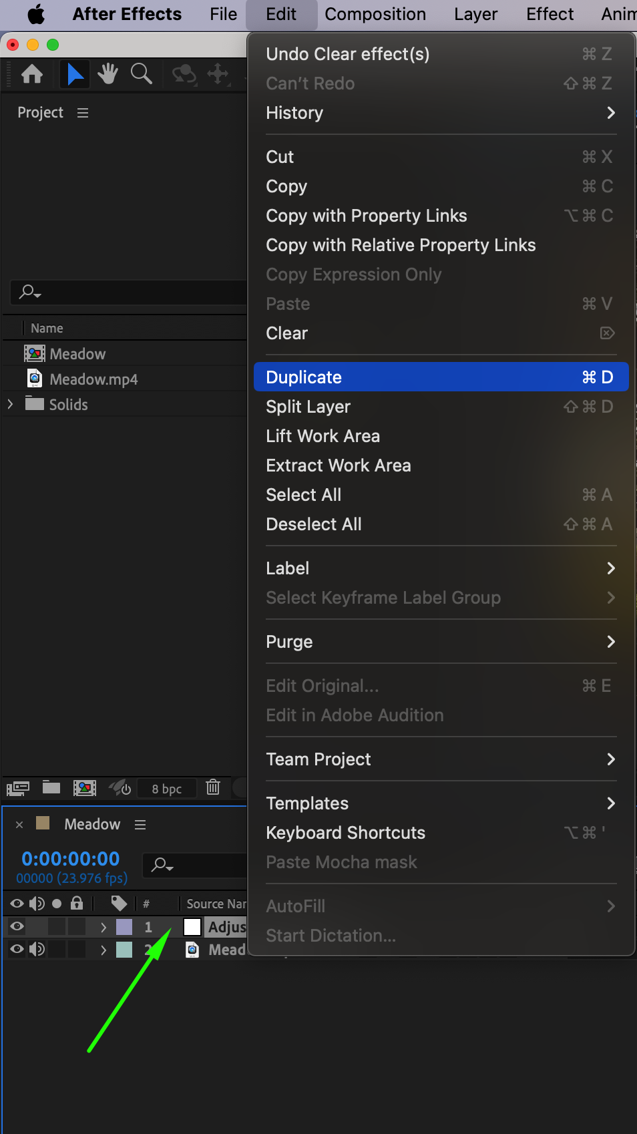Expand layer 1 properties in timeline

coord(103,927)
